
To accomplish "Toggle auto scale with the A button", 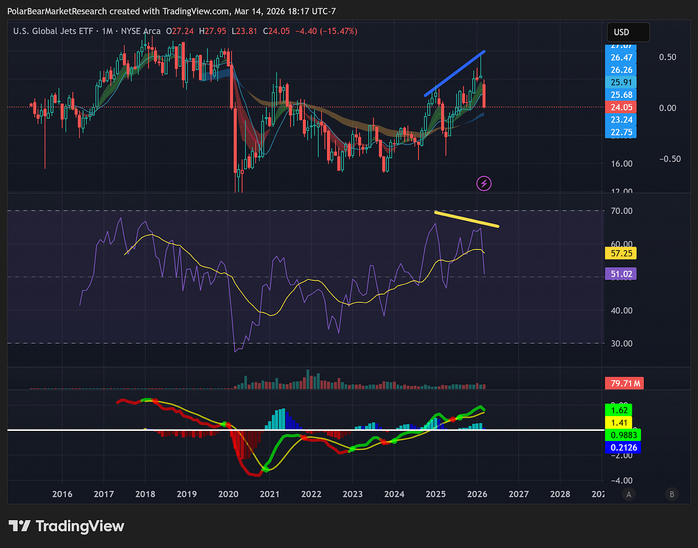I will point(629,494).
